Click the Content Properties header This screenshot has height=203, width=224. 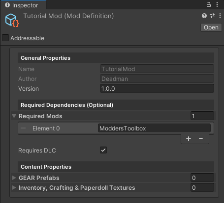click(116, 167)
